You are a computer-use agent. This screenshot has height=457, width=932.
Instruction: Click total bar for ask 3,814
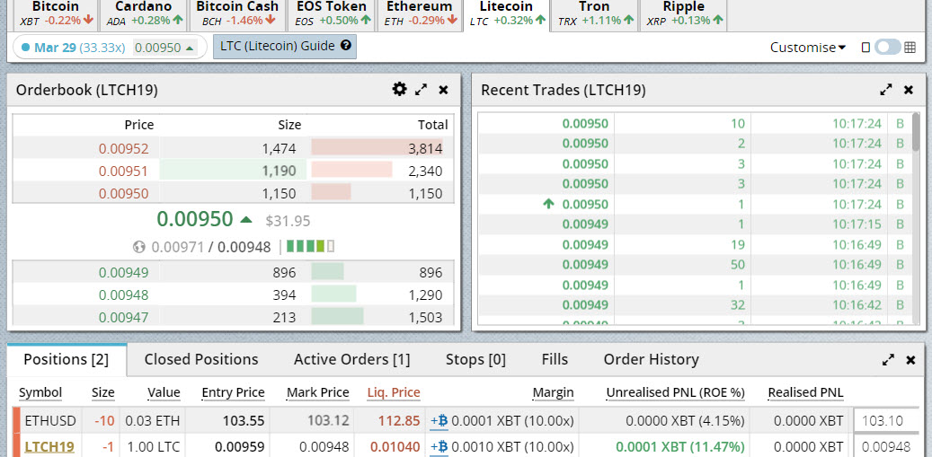(x=377, y=148)
